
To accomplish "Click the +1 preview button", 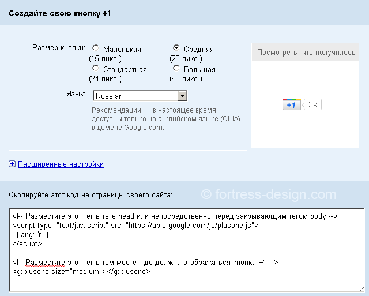I will (292, 104).
